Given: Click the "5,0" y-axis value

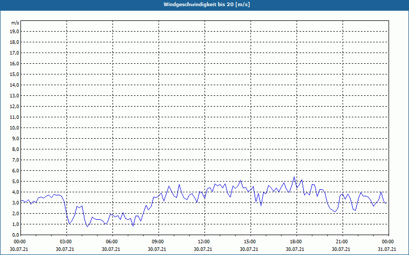Looking at the screenshot, I should (x=15, y=182).
